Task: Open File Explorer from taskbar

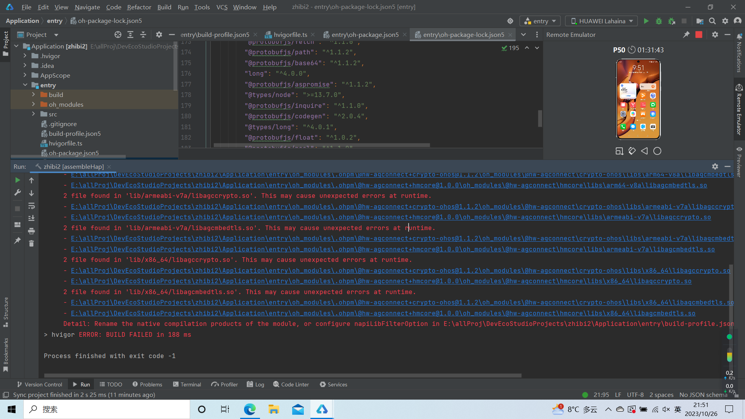Action: [x=274, y=409]
